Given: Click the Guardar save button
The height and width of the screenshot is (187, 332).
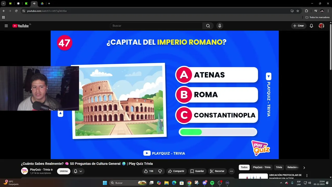Looking at the screenshot, I should pyautogui.click(x=197, y=171).
